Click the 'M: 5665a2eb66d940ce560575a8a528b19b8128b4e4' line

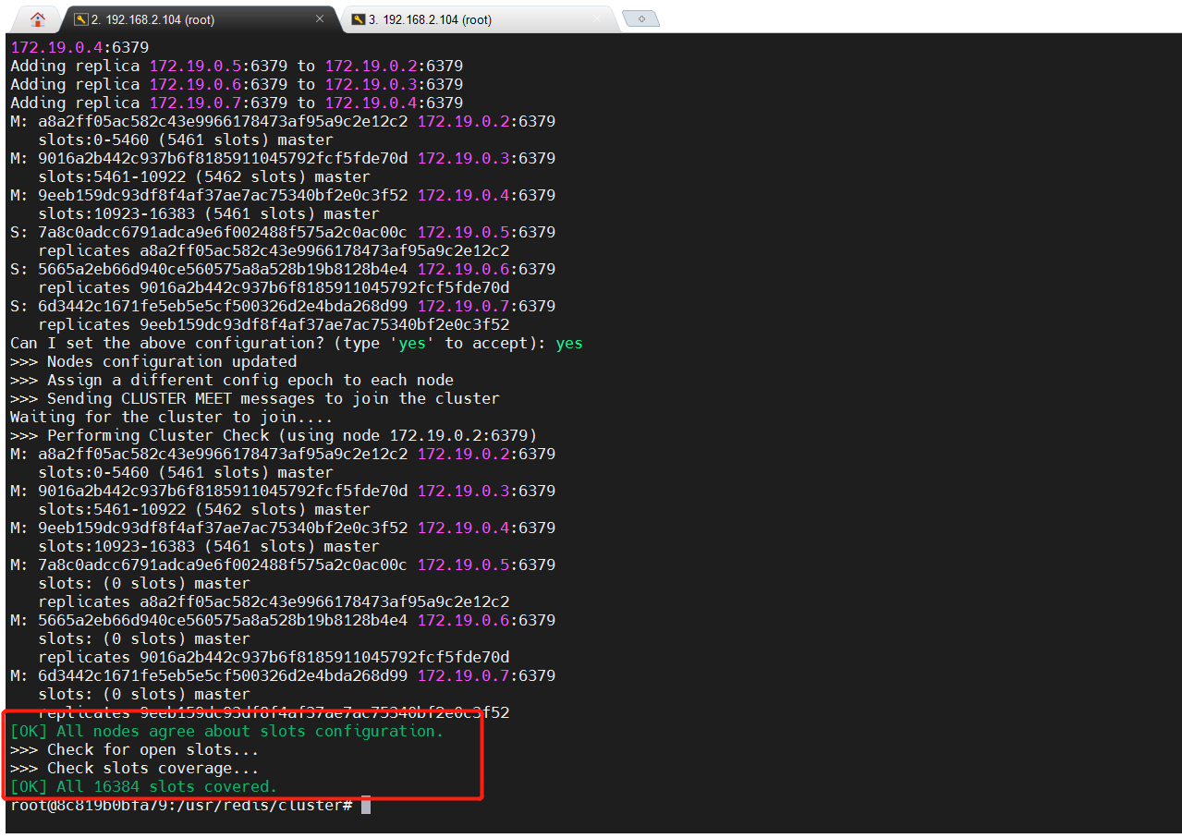click(283, 621)
